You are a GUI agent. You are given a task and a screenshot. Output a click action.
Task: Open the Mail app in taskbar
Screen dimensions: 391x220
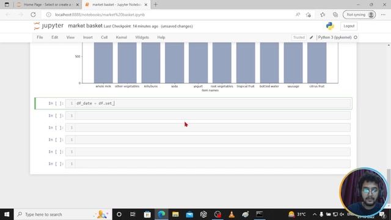point(189,215)
